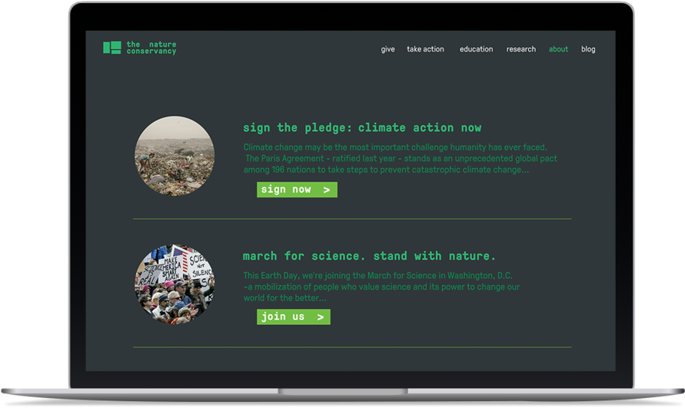Click the Paris Agreement description paragraph
This screenshot has height=408, width=685.
[x=400, y=158]
